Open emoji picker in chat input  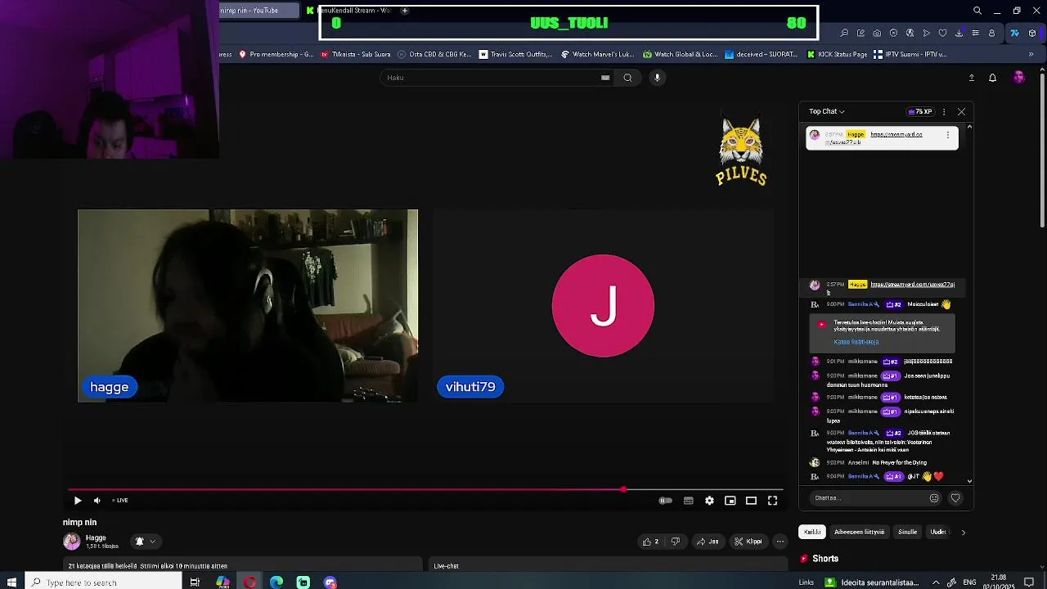934,497
